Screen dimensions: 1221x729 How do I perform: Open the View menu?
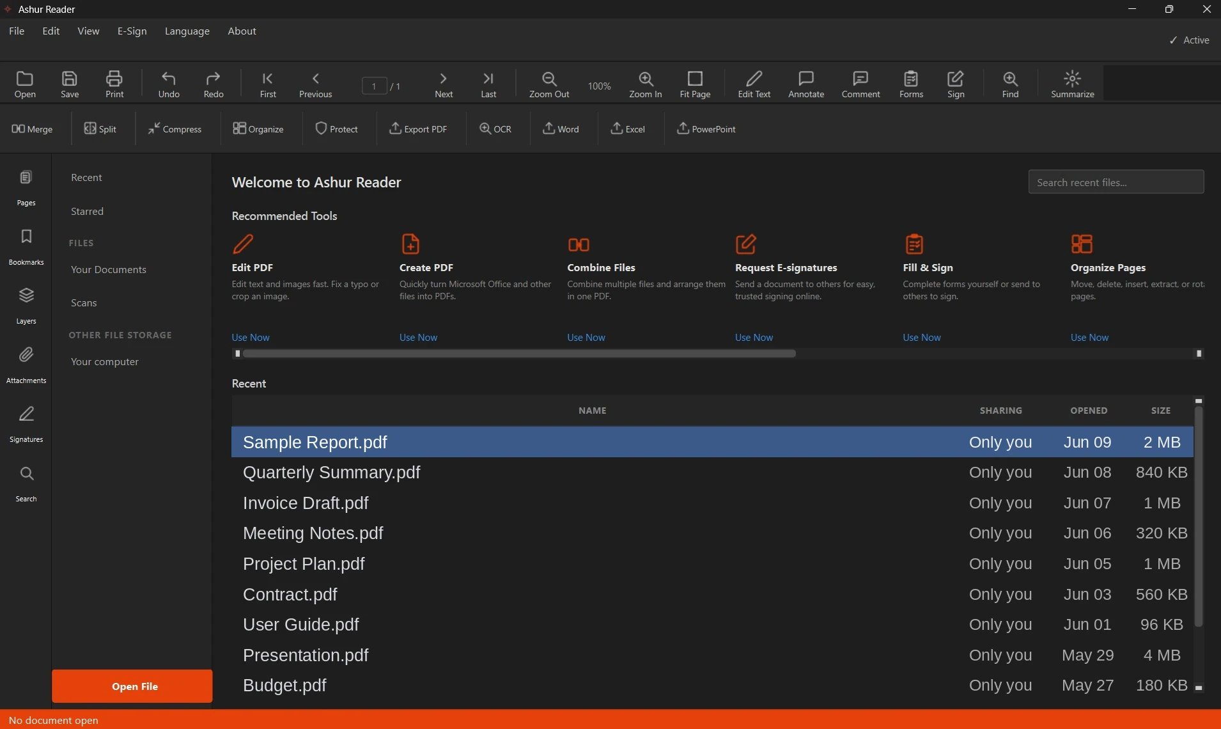(x=88, y=31)
